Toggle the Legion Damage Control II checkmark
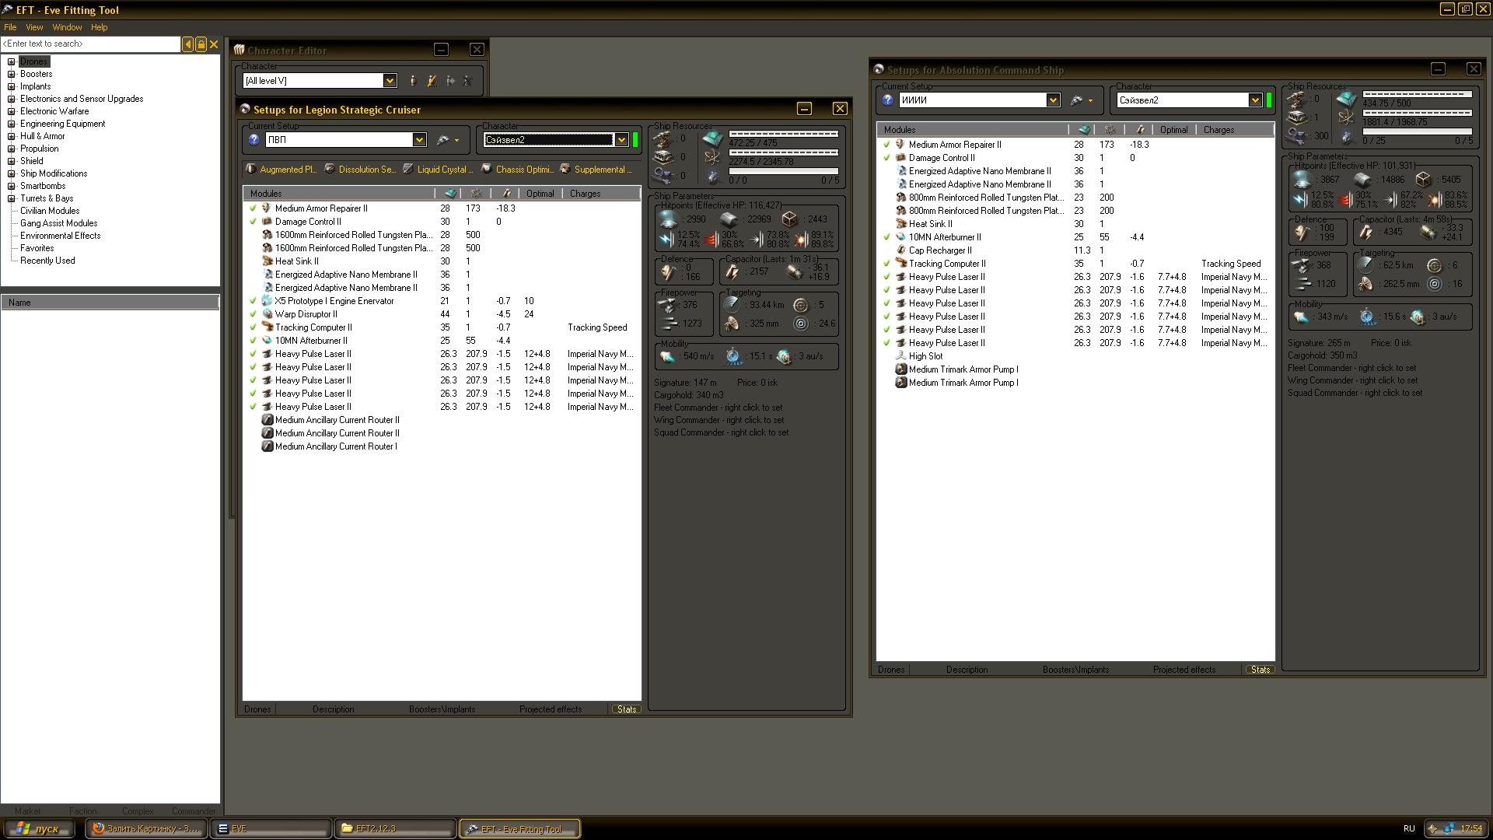The width and height of the screenshot is (1493, 840). [x=253, y=222]
